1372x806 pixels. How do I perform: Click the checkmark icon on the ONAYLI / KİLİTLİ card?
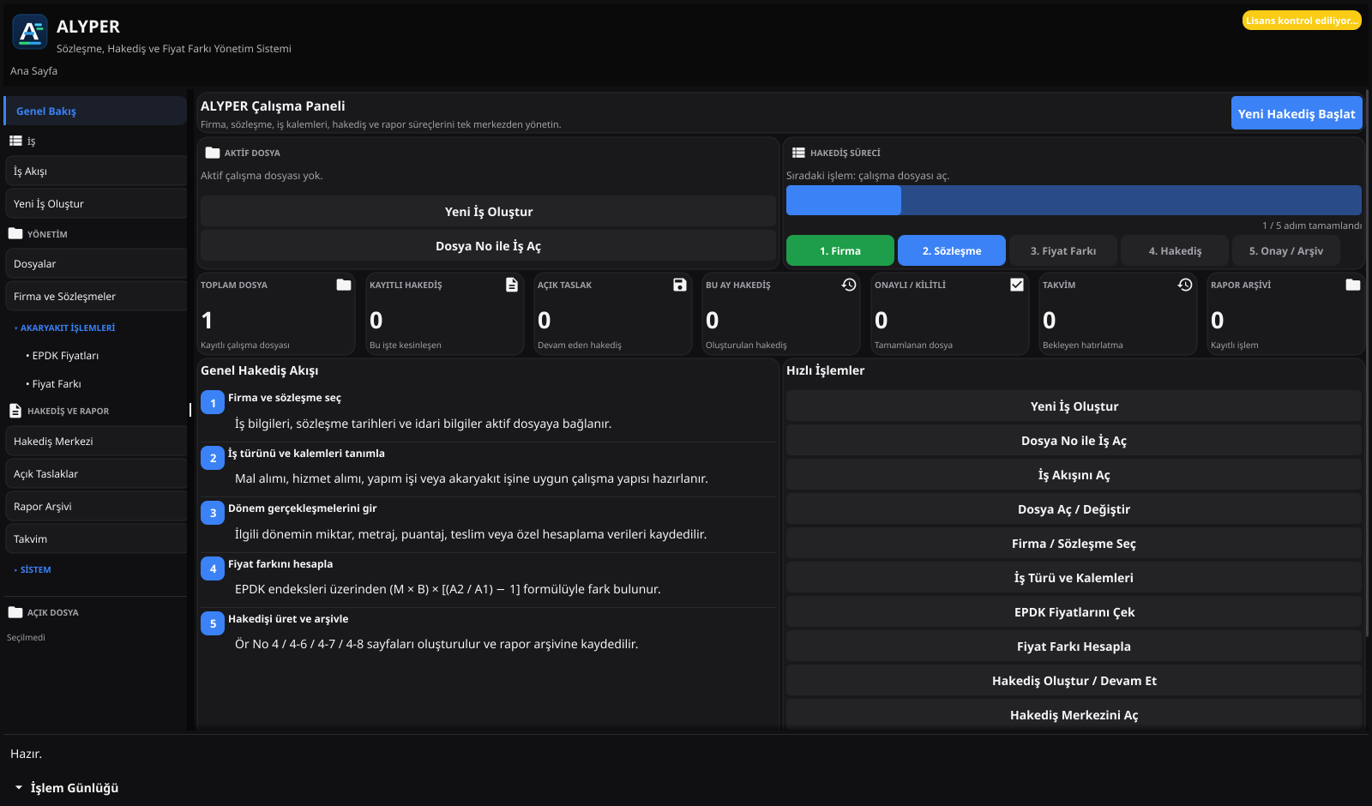[1017, 285]
